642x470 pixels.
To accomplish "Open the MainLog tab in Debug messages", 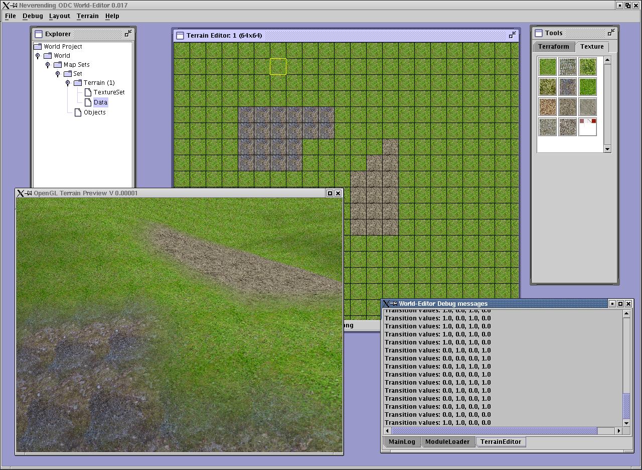I will click(x=402, y=442).
